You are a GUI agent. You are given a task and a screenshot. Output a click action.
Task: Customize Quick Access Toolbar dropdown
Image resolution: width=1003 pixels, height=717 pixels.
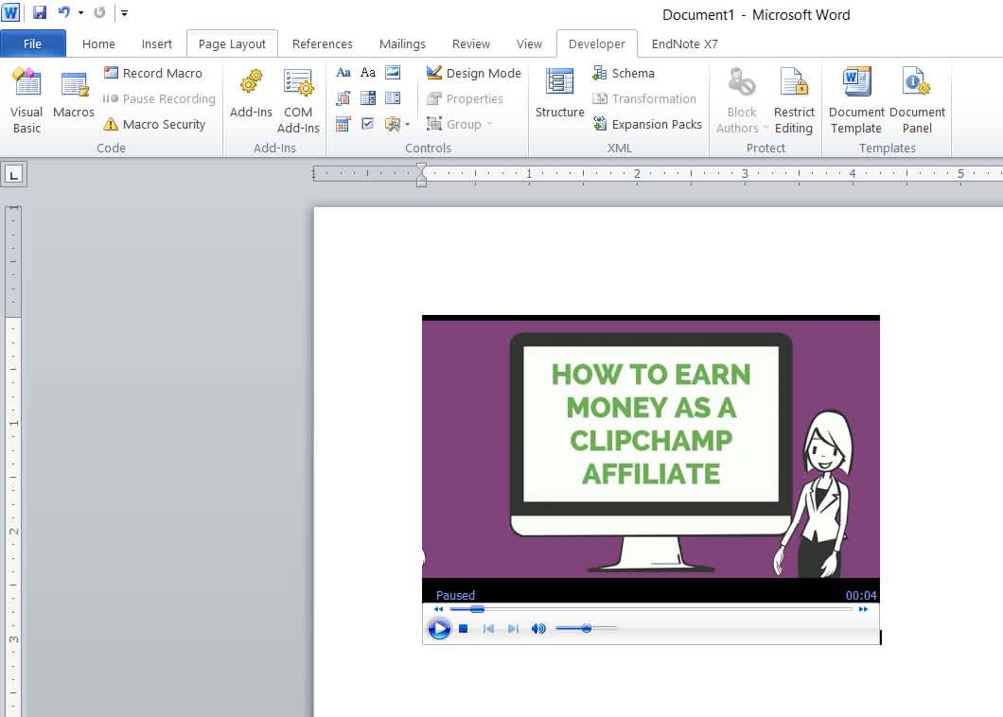point(124,12)
